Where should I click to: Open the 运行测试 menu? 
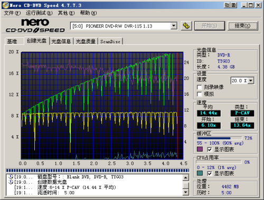39,13
